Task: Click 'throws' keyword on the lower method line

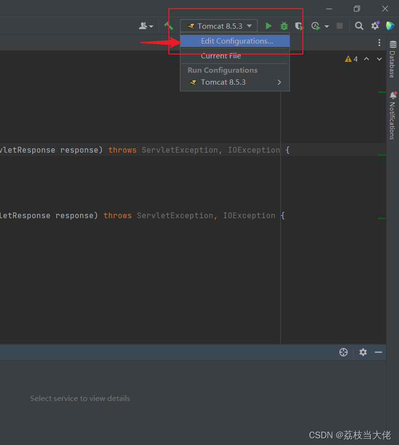Action: click(x=118, y=215)
